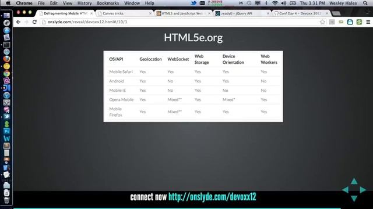
Task: Click the Twitter bird in the menu bar
Action: 193,3
